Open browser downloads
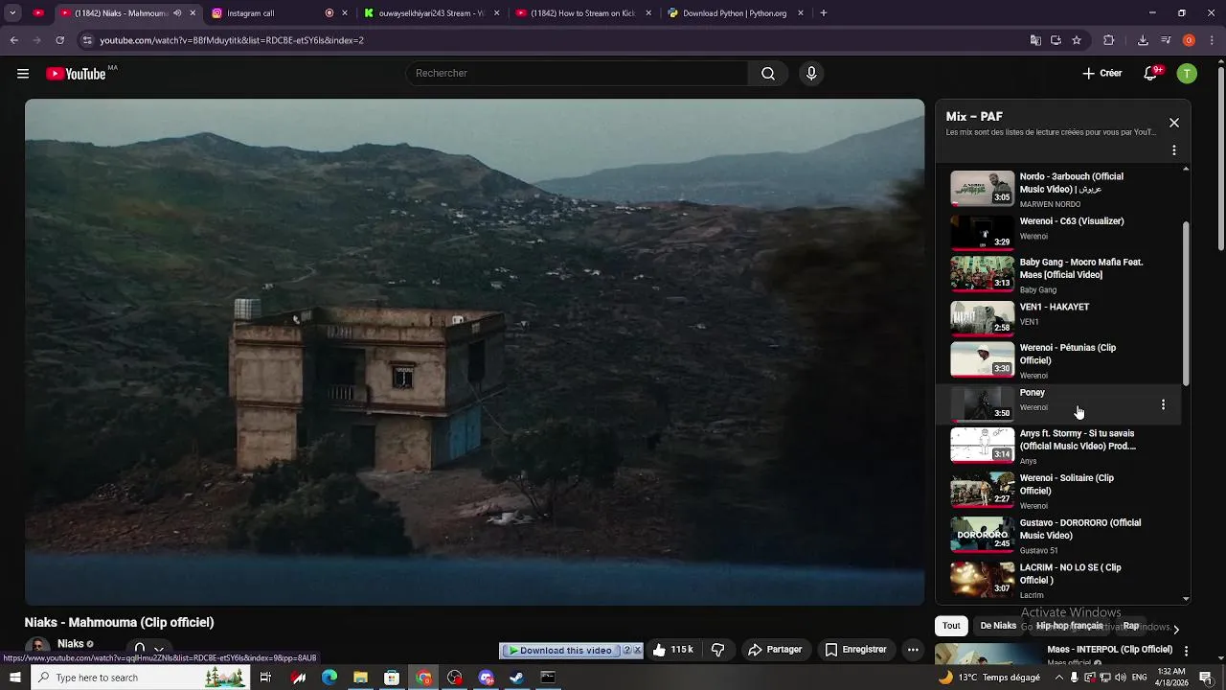 pos(1143,40)
